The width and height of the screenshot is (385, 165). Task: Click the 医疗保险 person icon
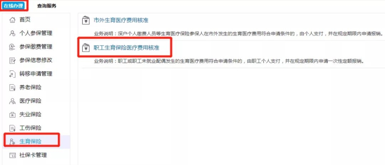point(12,101)
